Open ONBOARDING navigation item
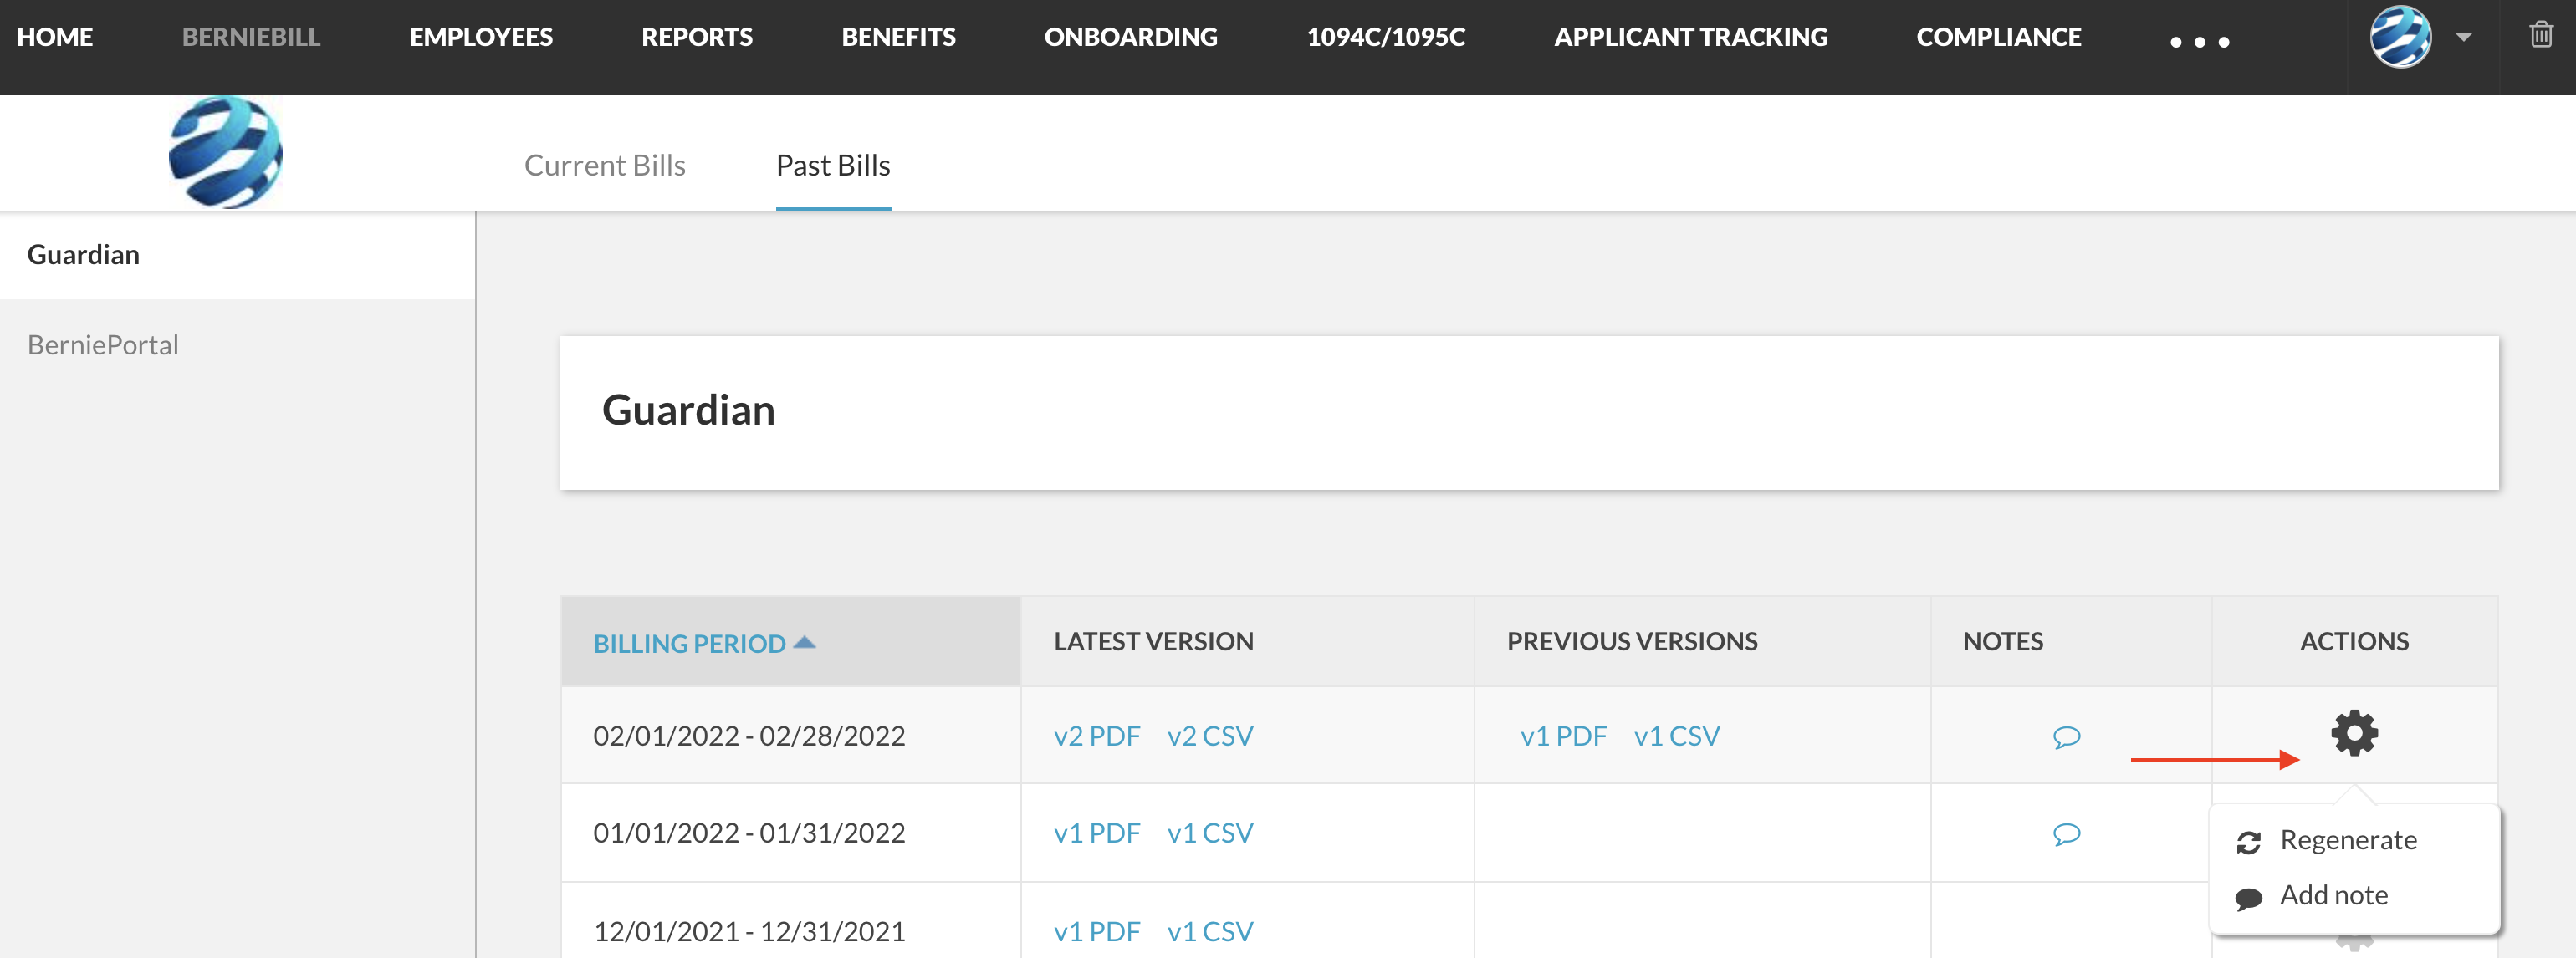Screen dimensions: 2576x958 coord(1131,37)
